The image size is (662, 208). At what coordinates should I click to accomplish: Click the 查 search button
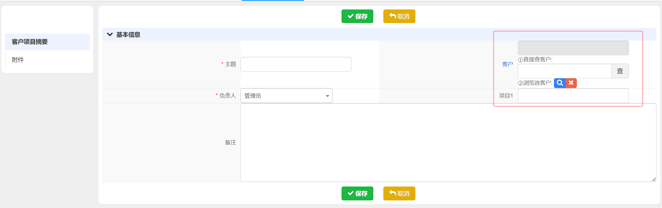tap(620, 71)
